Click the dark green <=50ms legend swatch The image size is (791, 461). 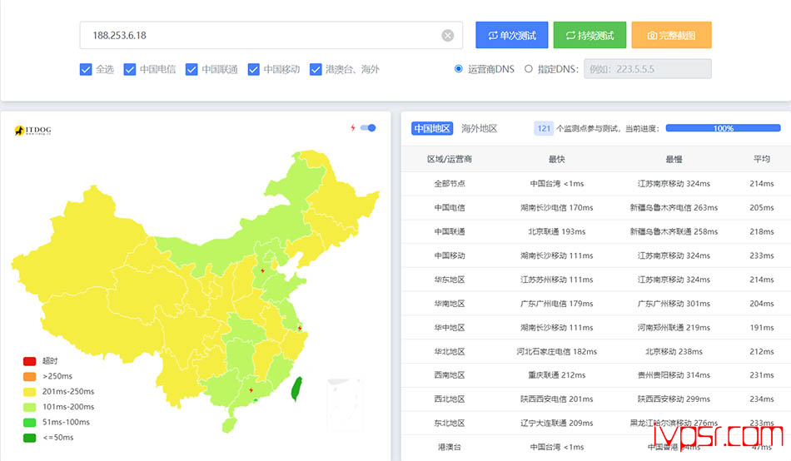click(x=30, y=438)
